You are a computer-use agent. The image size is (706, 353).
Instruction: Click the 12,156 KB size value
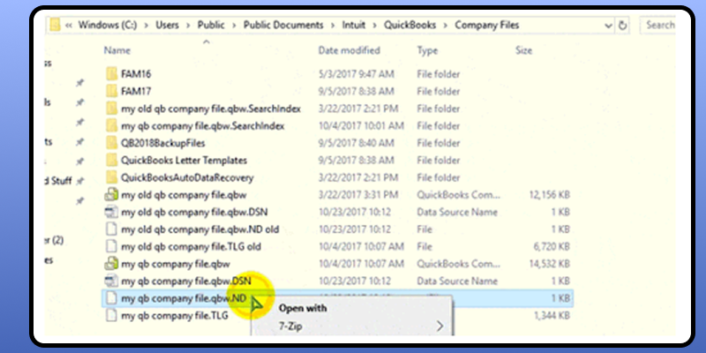(549, 195)
